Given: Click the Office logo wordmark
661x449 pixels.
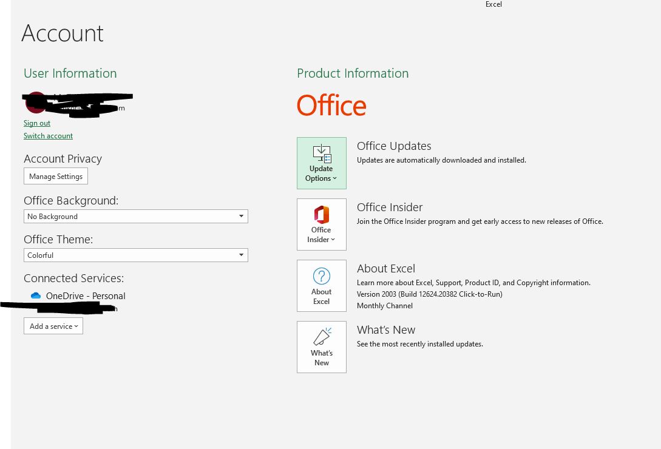Looking at the screenshot, I should (x=331, y=106).
